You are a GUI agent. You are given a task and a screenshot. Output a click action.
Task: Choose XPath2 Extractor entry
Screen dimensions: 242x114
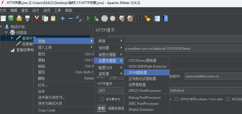[x=147, y=110]
